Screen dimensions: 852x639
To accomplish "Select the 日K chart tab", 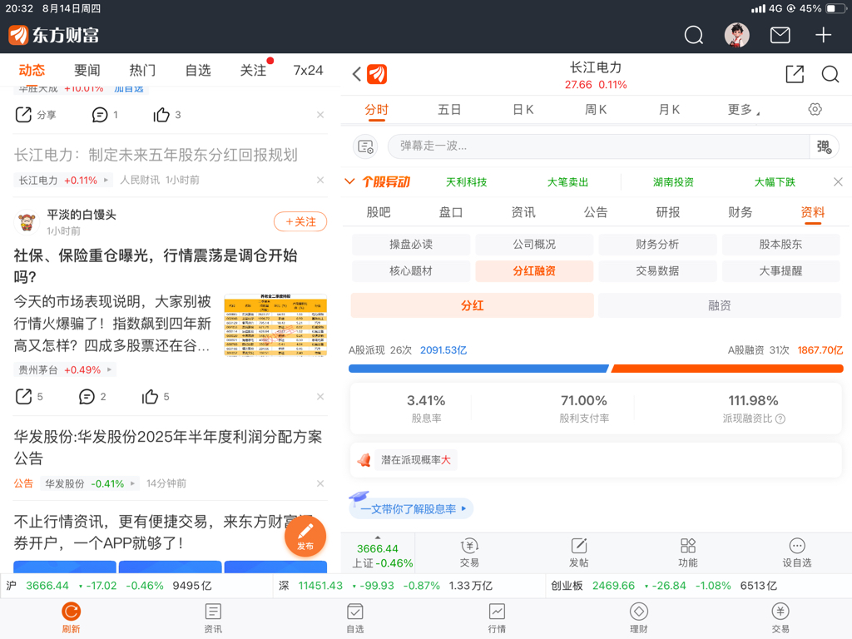I will pyautogui.click(x=523, y=109).
